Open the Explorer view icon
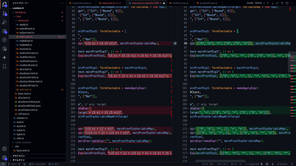 pos(4,4)
